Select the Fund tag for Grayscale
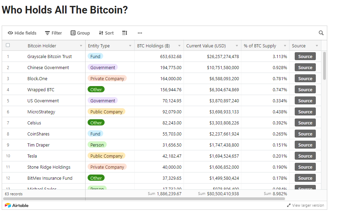Image resolution: width=338 pixels, height=216 pixels. point(95,56)
